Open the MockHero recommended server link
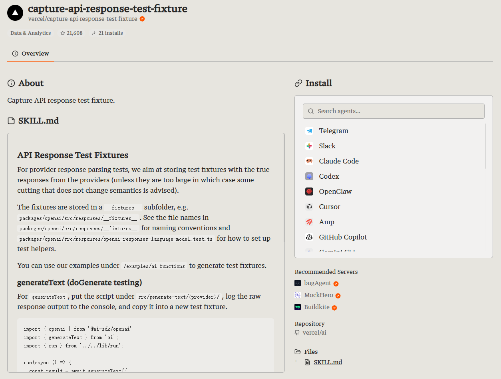 [319, 295]
